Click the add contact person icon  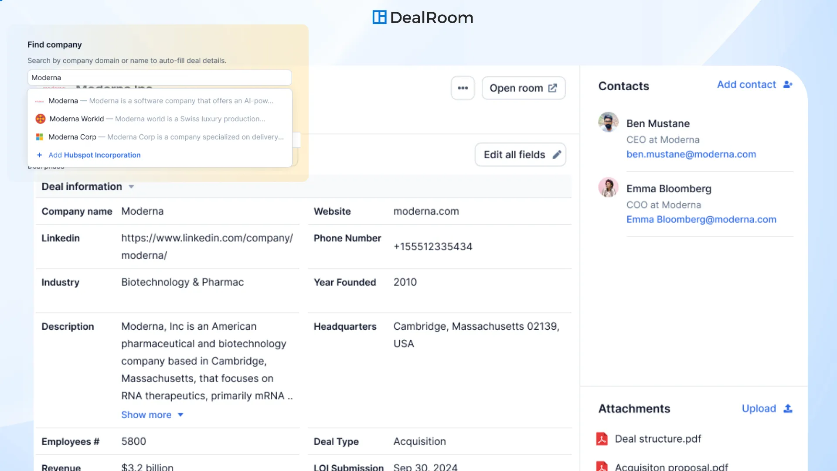pyautogui.click(x=787, y=85)
